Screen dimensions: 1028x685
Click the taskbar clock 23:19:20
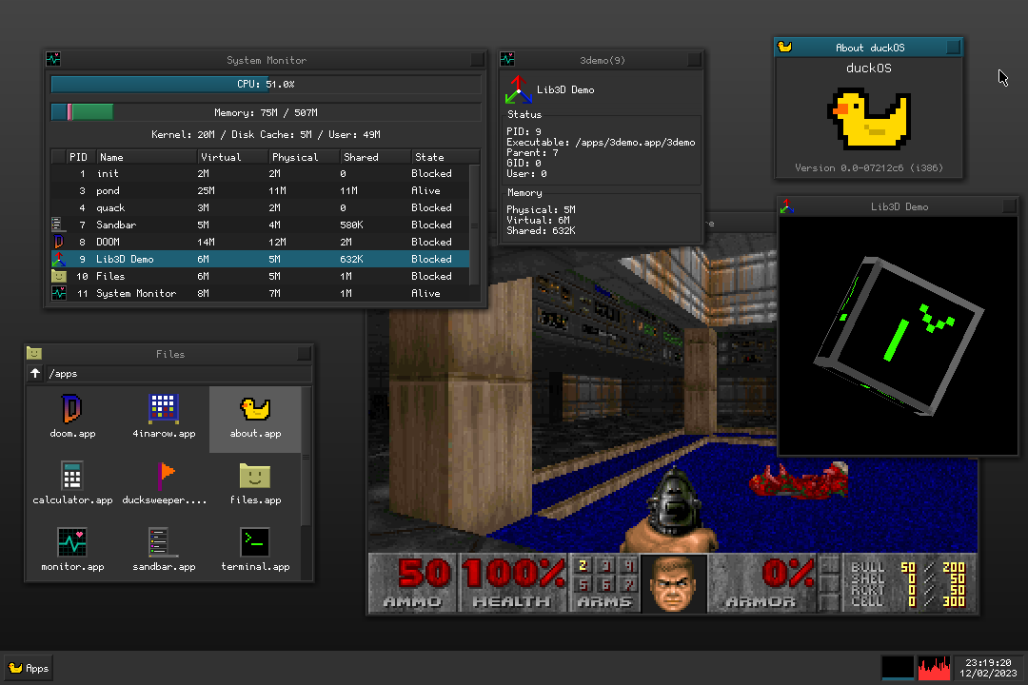tap(988, 663)
